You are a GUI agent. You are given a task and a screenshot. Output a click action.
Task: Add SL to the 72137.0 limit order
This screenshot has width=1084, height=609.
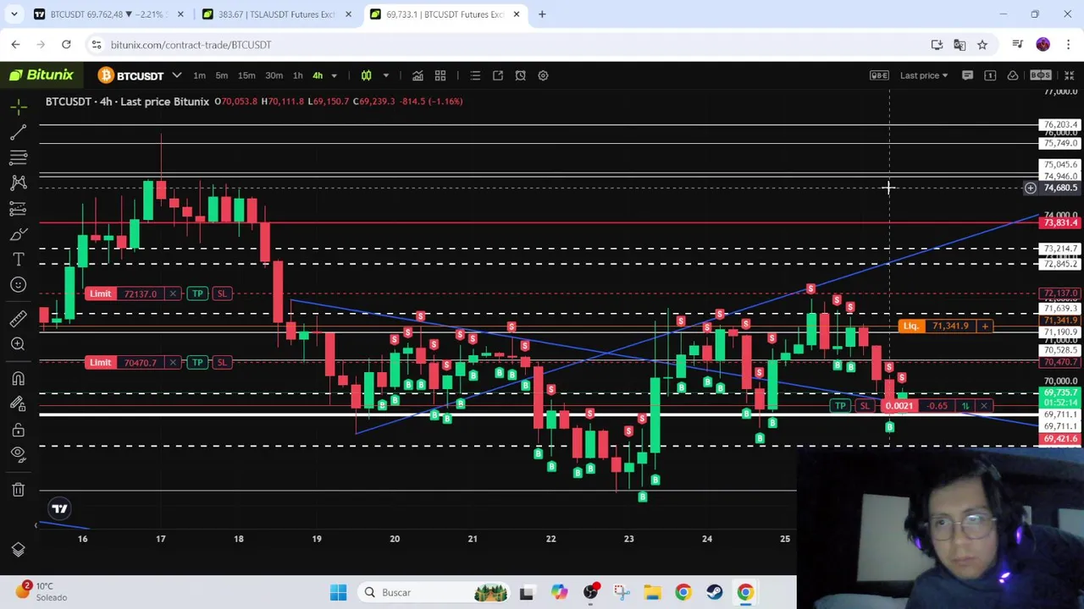pyautogui.click(x=221, y=294)
